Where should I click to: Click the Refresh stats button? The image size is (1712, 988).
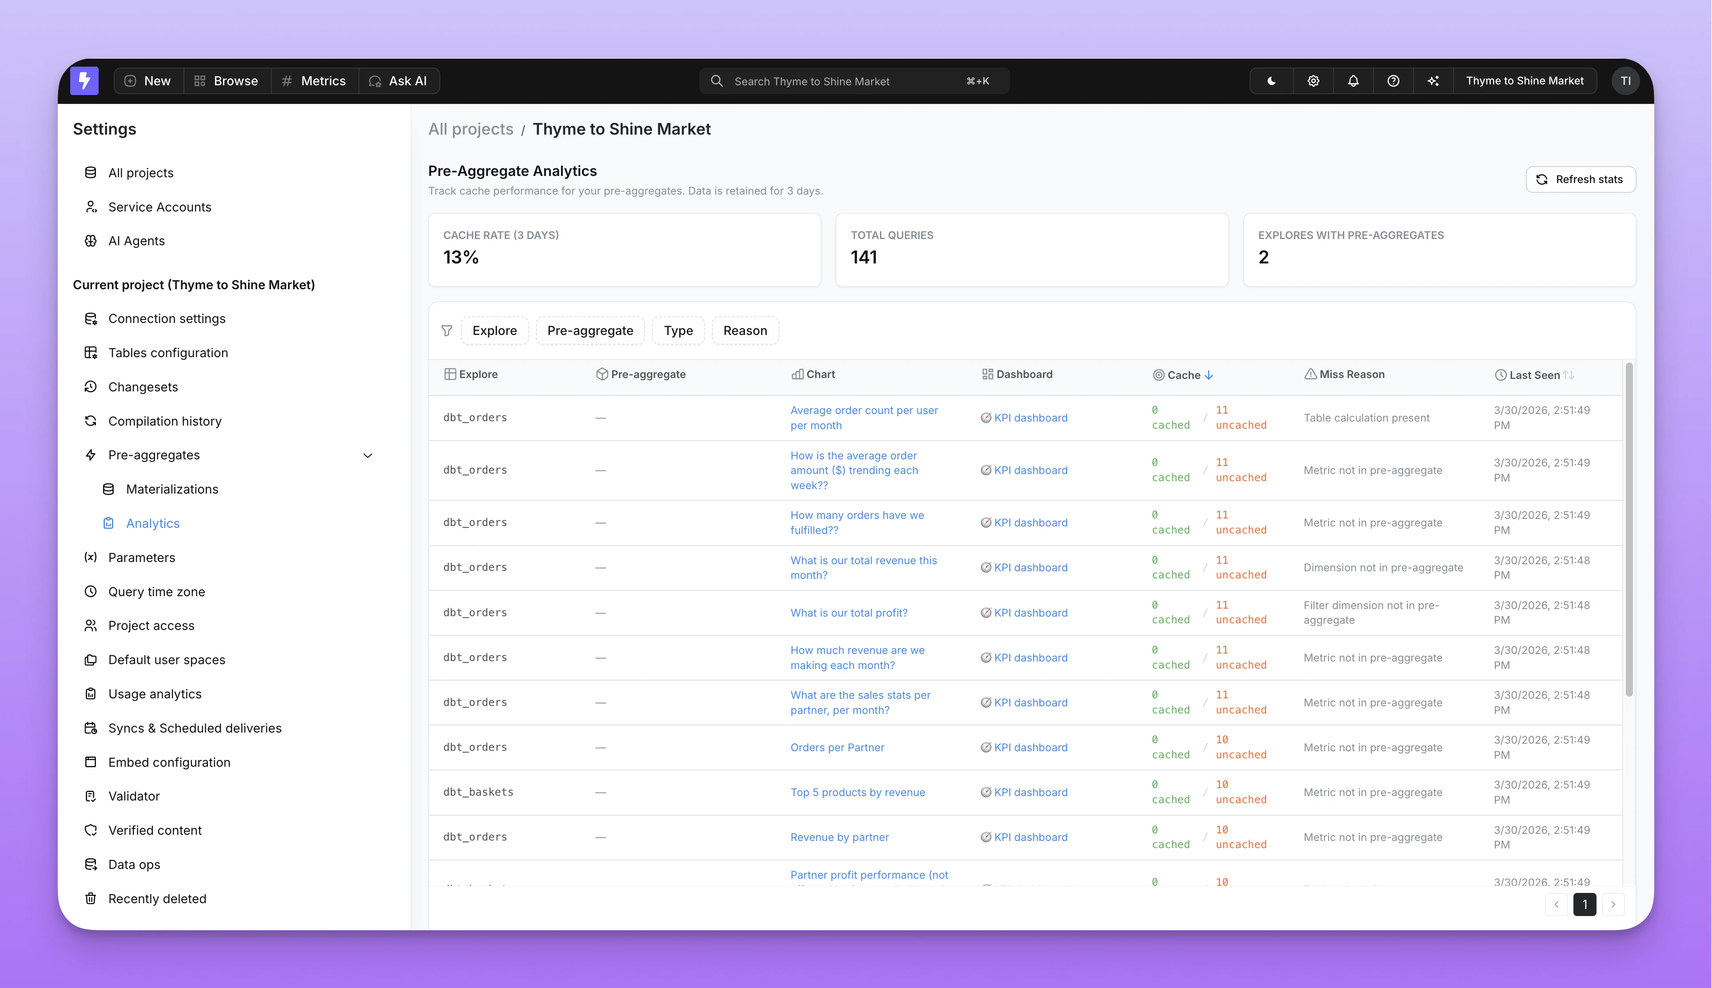1581,179
